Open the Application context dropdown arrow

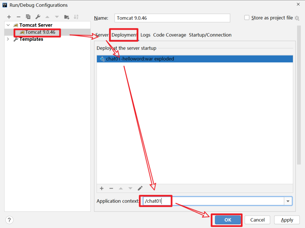pyautogui.click(x=288, y=201)
